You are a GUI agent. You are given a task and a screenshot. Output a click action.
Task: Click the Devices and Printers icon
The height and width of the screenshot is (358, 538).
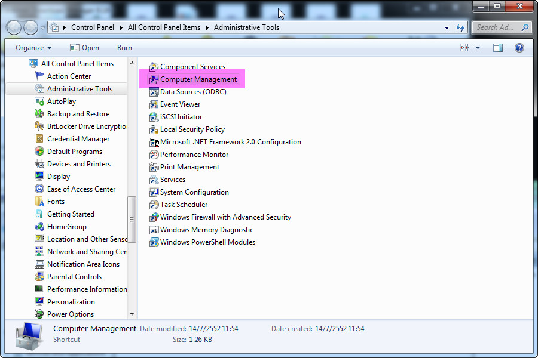click(39, 163)
